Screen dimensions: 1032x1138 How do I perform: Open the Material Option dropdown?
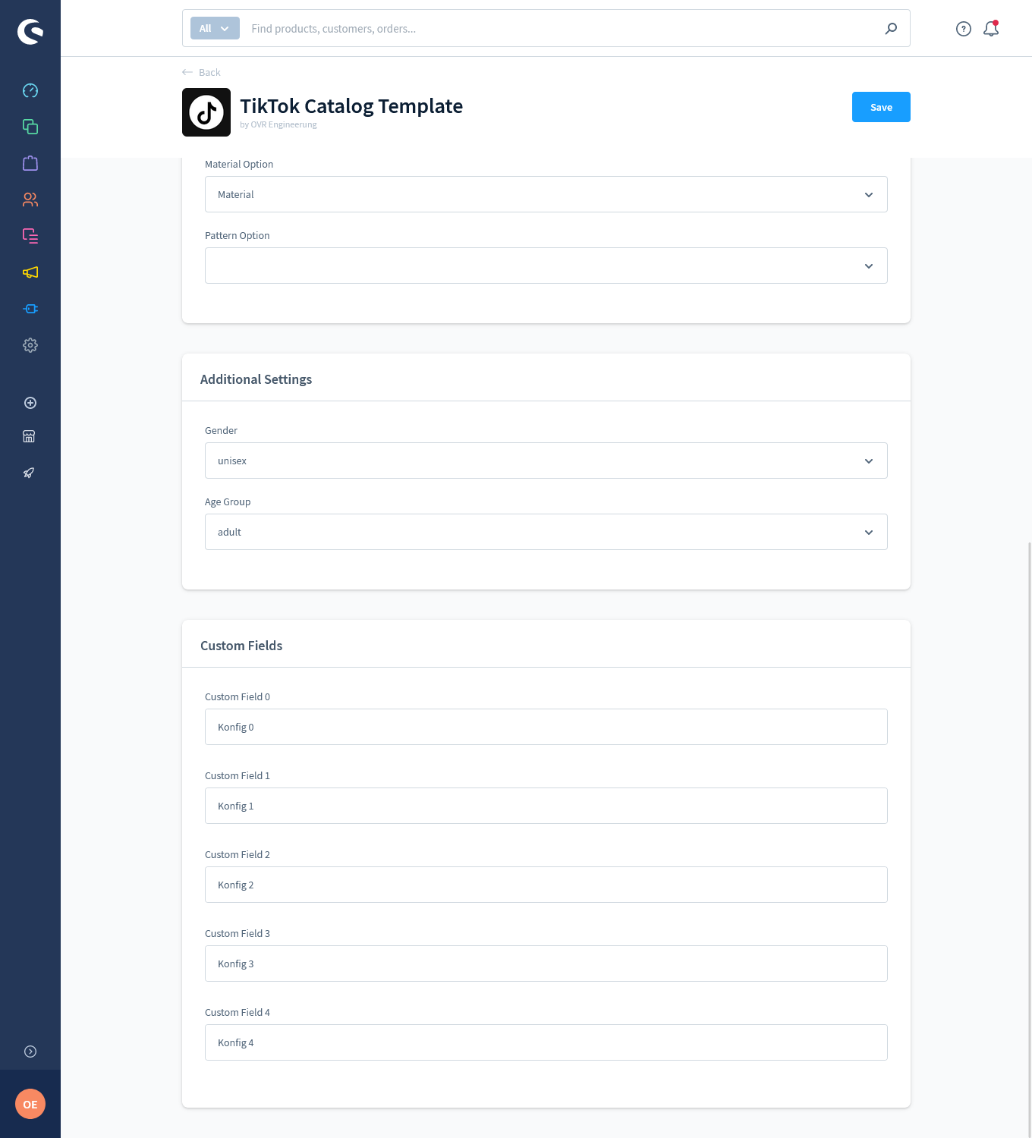pos(546,194)
